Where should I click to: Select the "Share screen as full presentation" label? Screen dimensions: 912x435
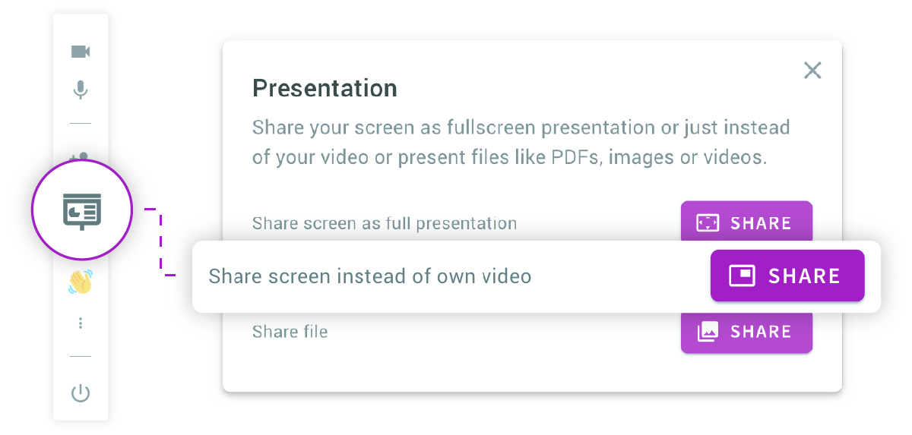(x=385, y=224)
